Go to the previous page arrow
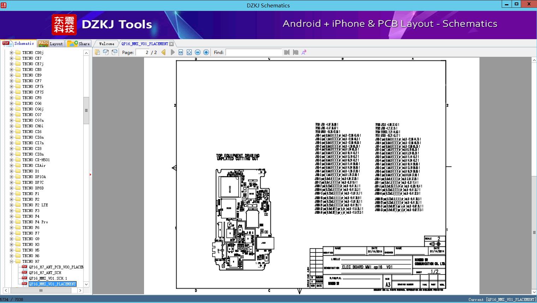Viewport: 537px width, 303px height. pos(163,52)
